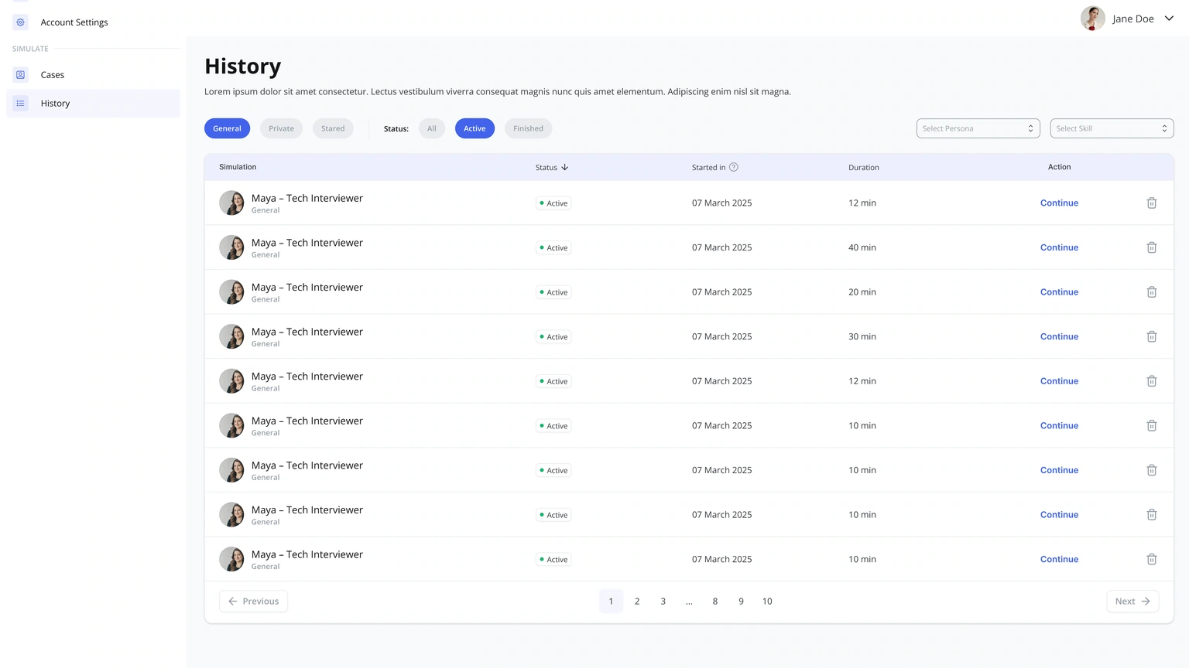Screen dimensions: 1189x668
Task: Go to page 3
Action: (663, 601)
